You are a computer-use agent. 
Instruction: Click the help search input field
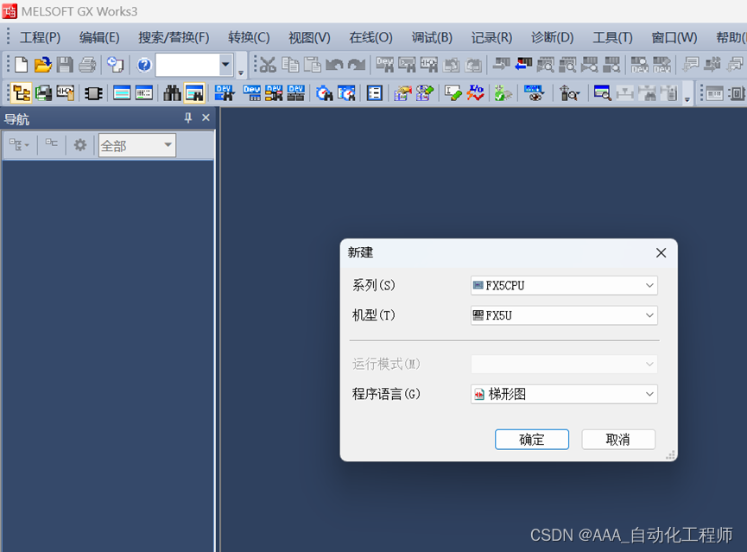(x=187, y=64)
